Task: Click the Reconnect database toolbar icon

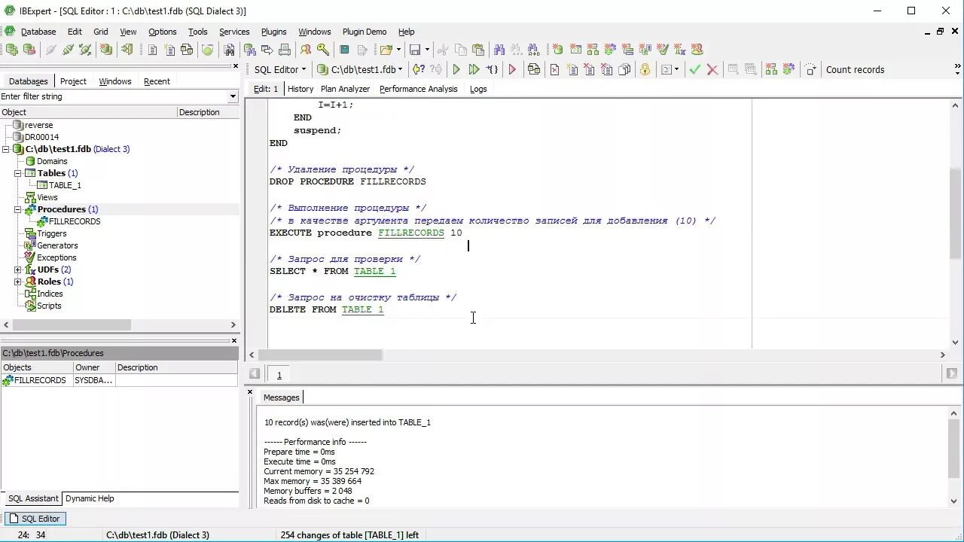Action: [x=85, y=50]
